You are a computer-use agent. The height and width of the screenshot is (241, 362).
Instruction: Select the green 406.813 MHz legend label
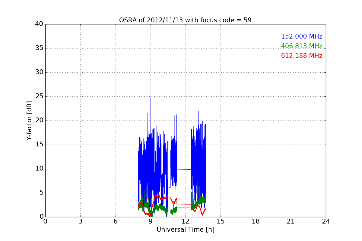click(302, 46)
